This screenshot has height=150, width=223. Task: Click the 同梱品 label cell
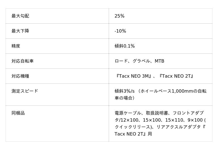[18, 113]
